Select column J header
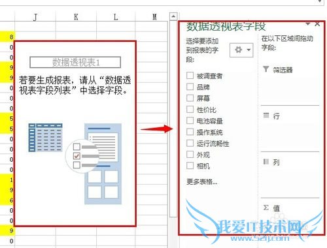The width and height of the screenshot is (327, 248). pos(35,17)
